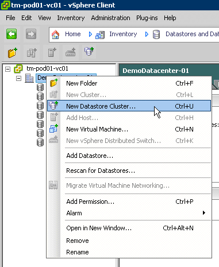219x267 pixels.
Task: Expand the Alarm submenu arrow
Action: pyautogui.click(x=204, y=213)
